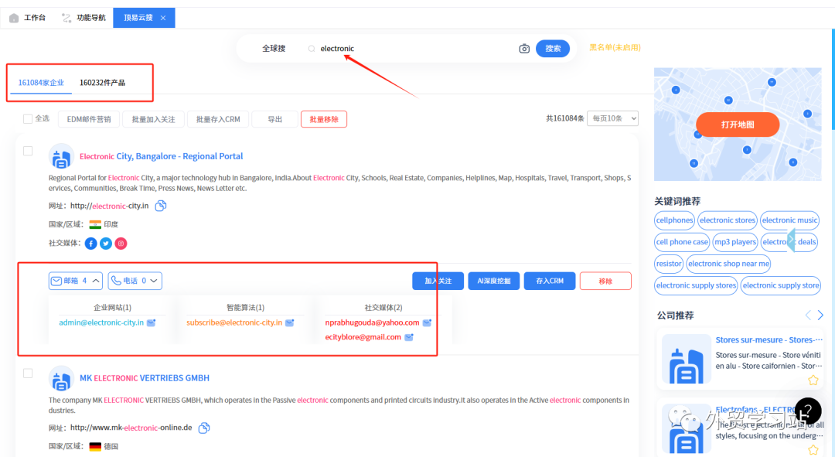Image resolution: width=835 pixels, height=457 pixels.
Task: Open the Instagram social media icon
Action: 121,244
